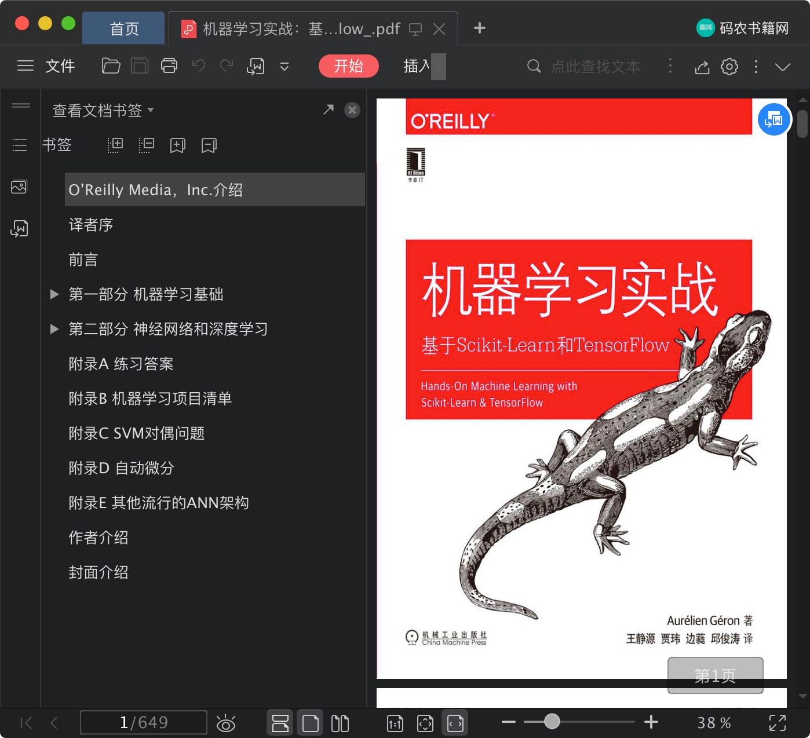Toggle fit width zoom icon
The width and height of the screenshot is (810, 738).
[455, 723]
